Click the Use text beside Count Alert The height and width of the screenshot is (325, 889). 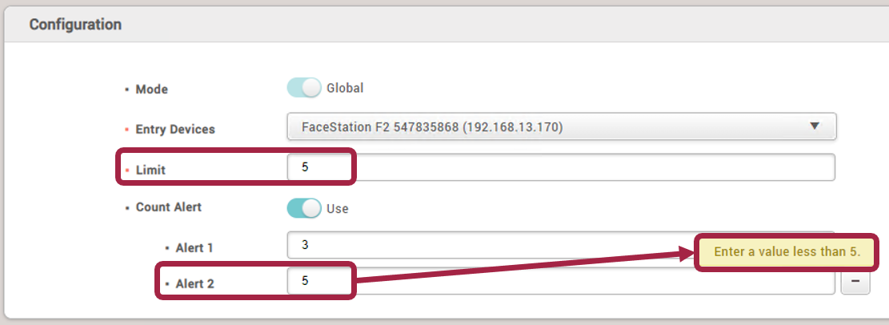338,209
